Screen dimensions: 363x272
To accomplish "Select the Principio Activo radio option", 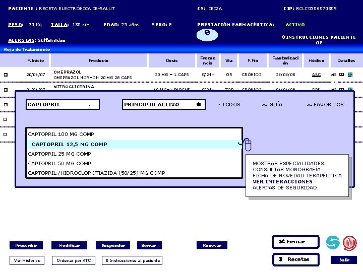I will [x=199, y=104].
